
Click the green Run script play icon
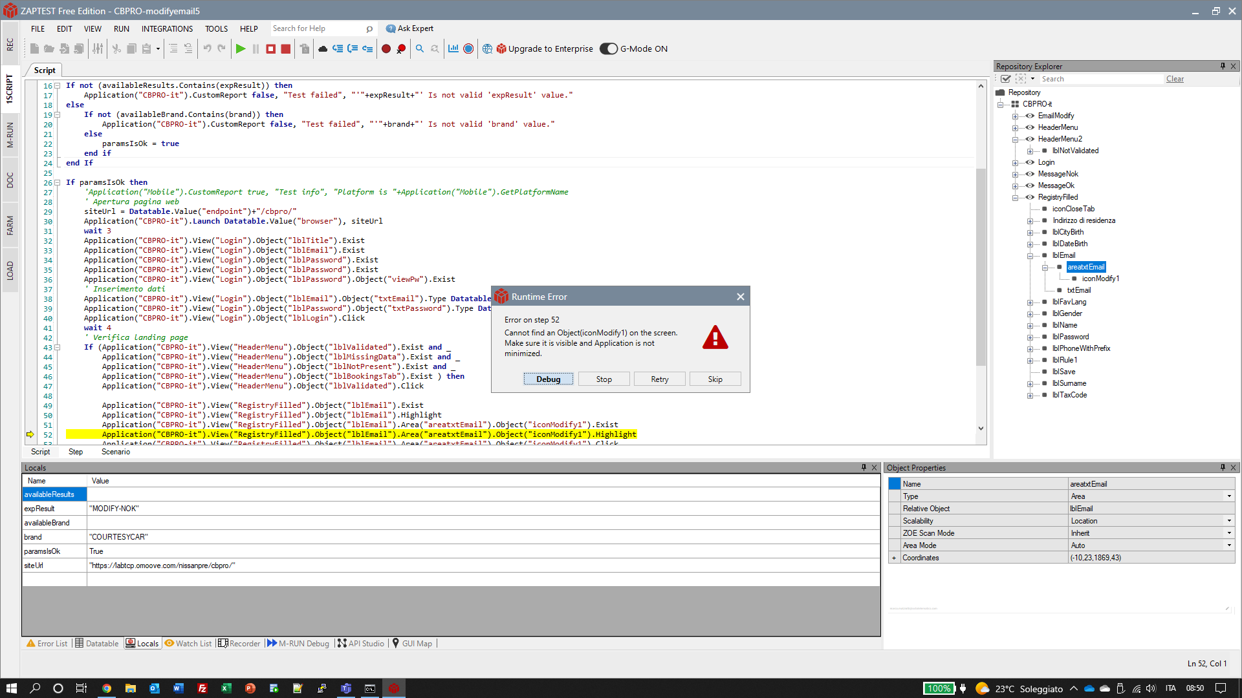[x=241, y=48]
